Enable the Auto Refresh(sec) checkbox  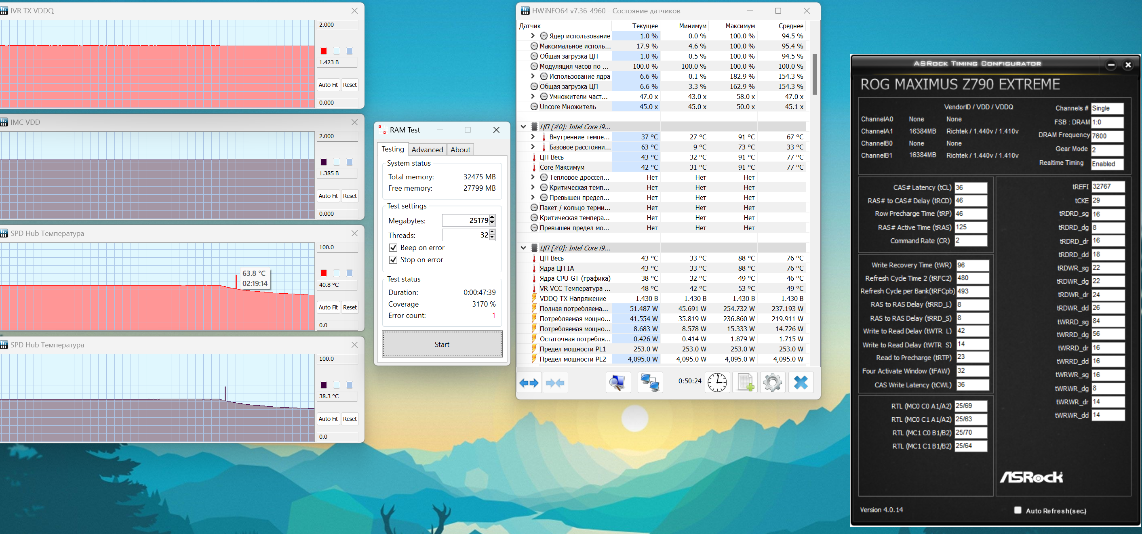(x=1018, y=510)
